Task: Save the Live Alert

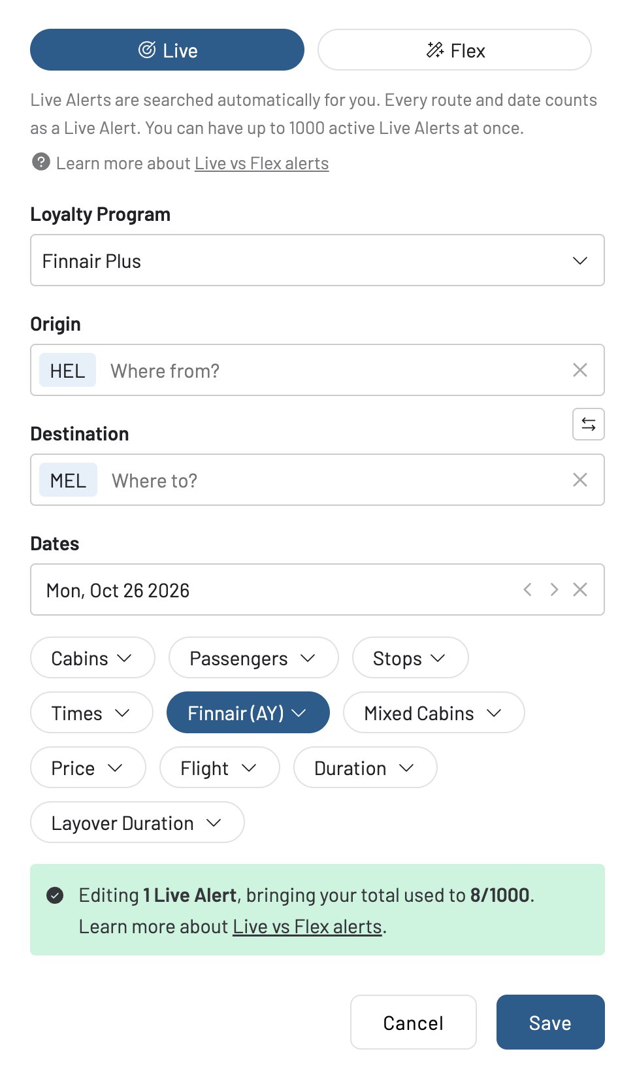Action: [x=550, y=1022]
